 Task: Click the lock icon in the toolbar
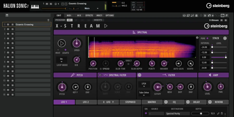pyautogui.click(x=196, y=15)
